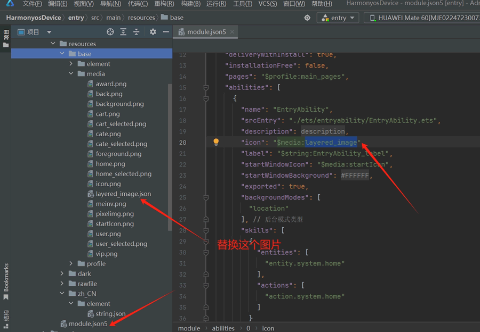480x332 pixels.
Task: Toggle the 项目 side tool window button
Action: [x=5, y=38]
